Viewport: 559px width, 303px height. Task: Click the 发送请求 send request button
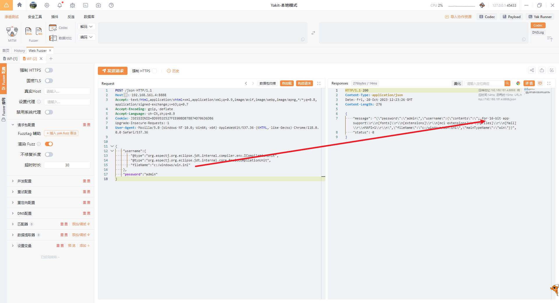tap(113, 71)
